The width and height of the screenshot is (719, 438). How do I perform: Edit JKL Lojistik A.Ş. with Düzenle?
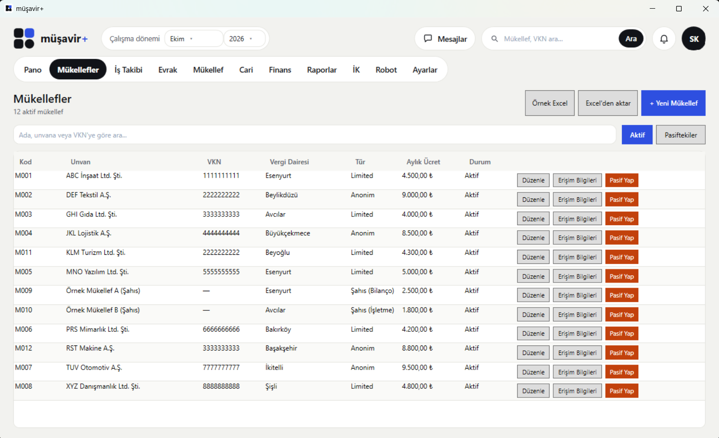point(533,238)
